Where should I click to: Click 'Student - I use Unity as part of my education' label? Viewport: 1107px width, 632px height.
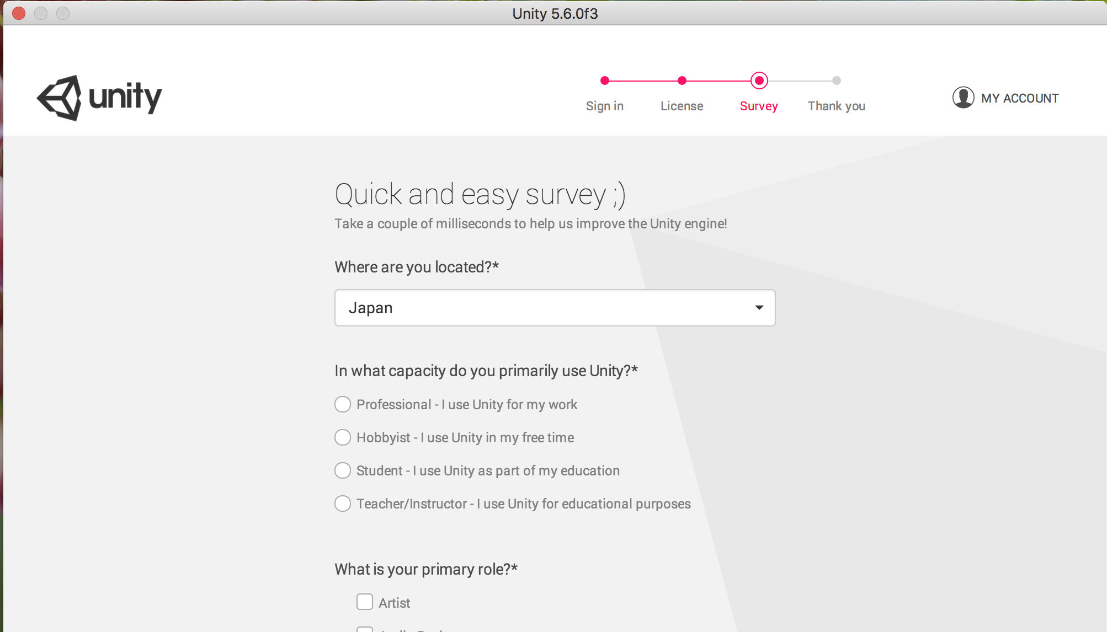tap(488, 471)
